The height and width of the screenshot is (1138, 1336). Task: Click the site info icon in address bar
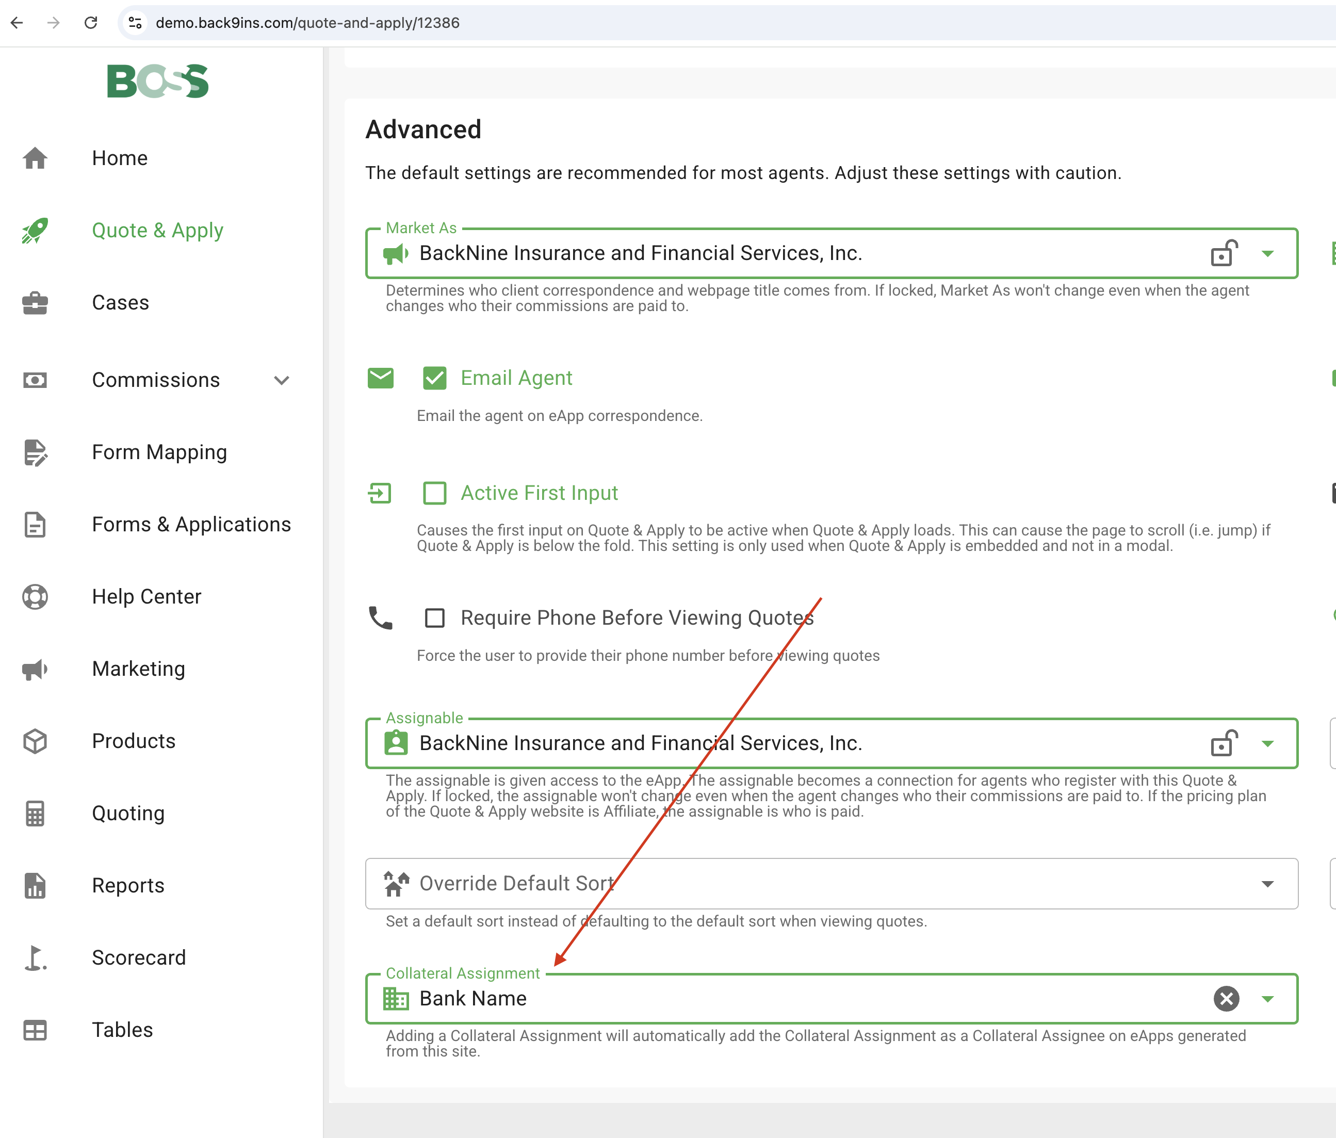pos(135,23)
